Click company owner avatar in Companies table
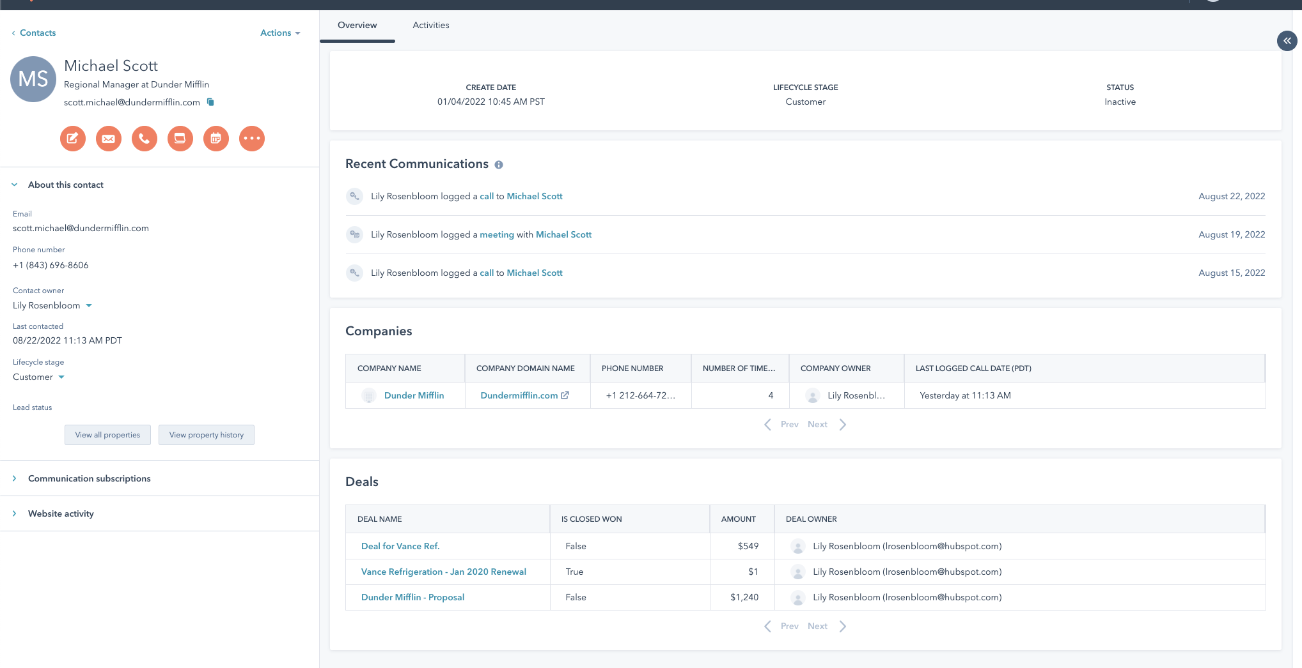The image size is (1302, 668). (x=813, y=396)
